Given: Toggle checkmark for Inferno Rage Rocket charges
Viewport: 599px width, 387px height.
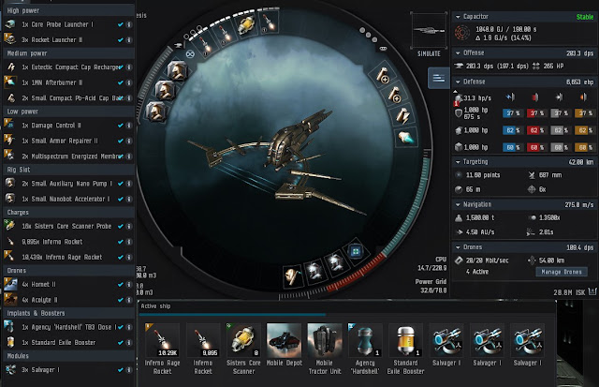Looking at the screenshot, I should 121,257.
